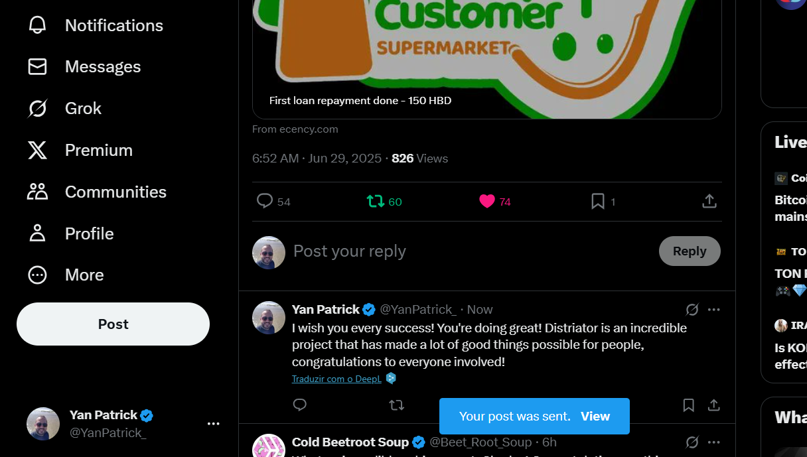Open the Notifications bell icon
The height and width of the screenshot is (457, 807).
click(x=37, y=25)
